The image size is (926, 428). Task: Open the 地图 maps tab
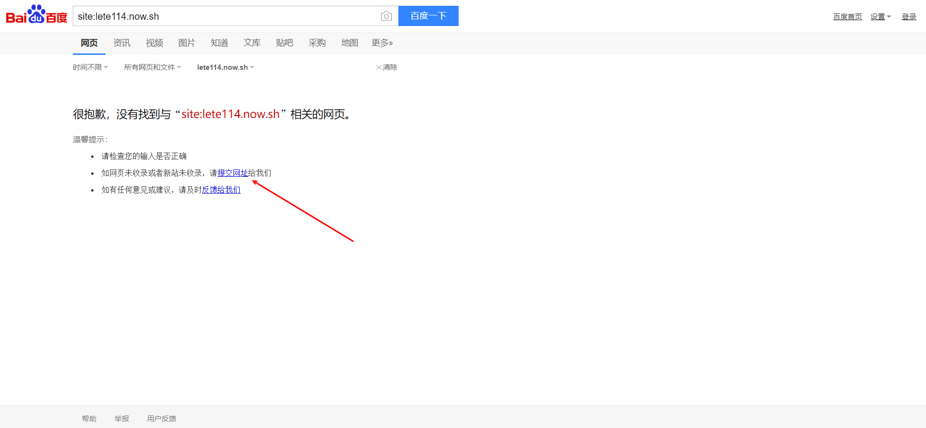(x=350, y=43)
